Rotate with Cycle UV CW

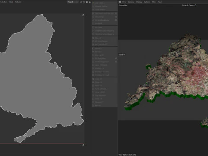105,92
